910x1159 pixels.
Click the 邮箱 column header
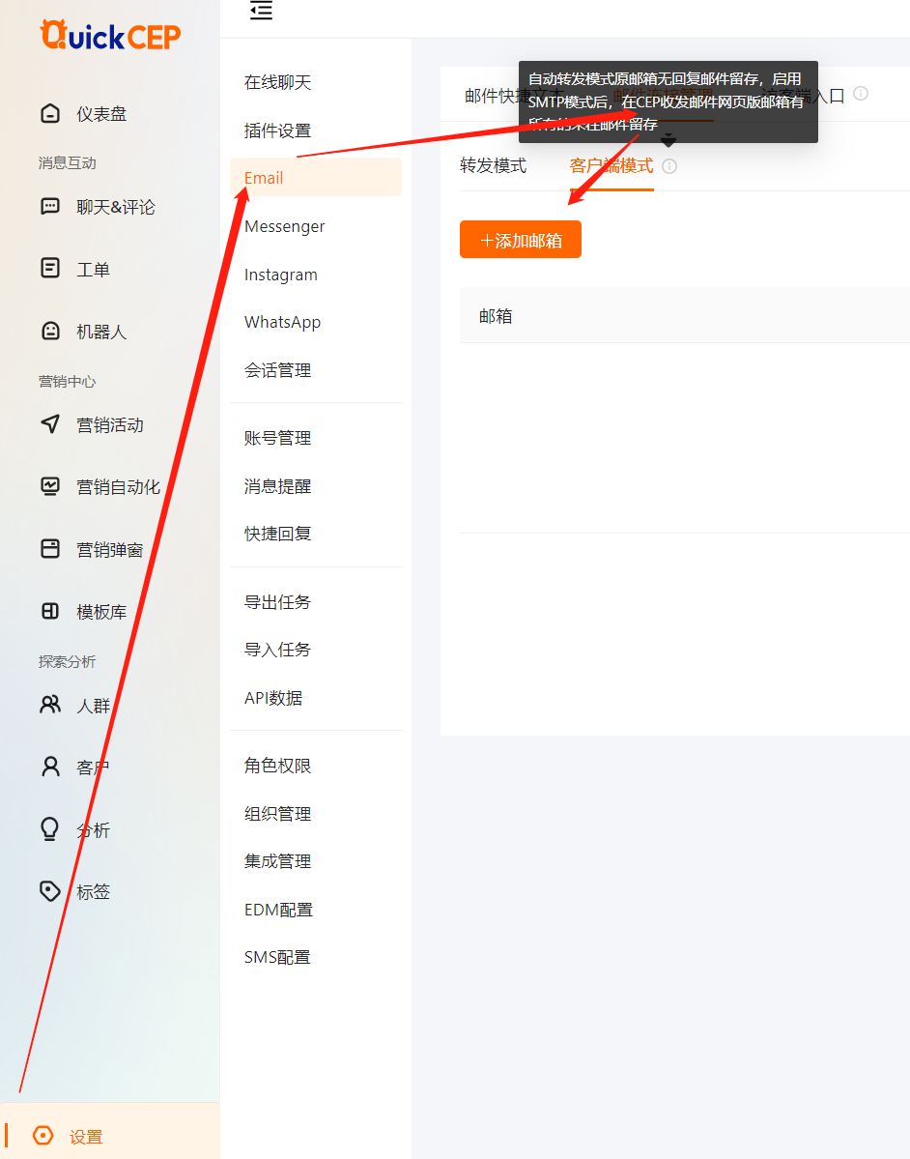tap(496, 316)
